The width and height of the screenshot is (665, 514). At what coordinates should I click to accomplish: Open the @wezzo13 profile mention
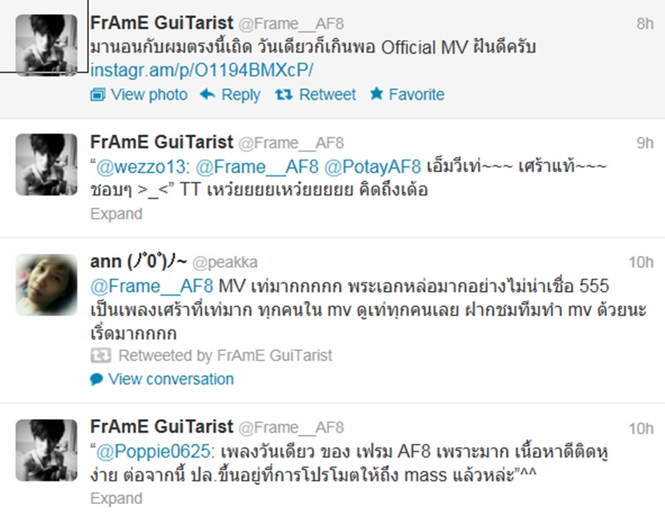coord(140,167)
